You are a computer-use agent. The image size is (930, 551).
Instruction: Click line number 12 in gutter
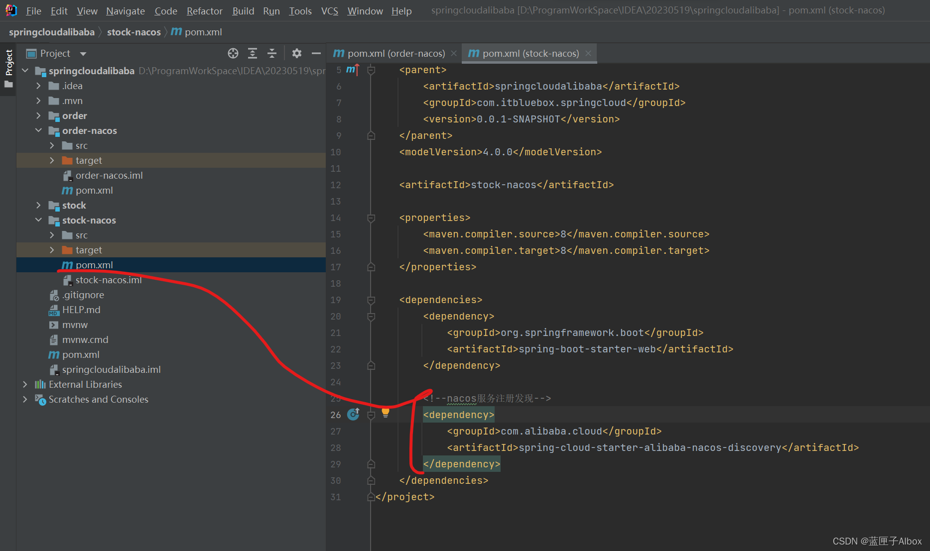pos(336,185)
